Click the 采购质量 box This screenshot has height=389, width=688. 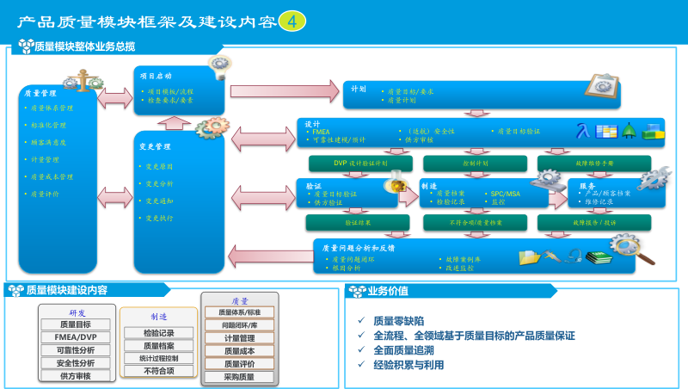click(240, 377)
